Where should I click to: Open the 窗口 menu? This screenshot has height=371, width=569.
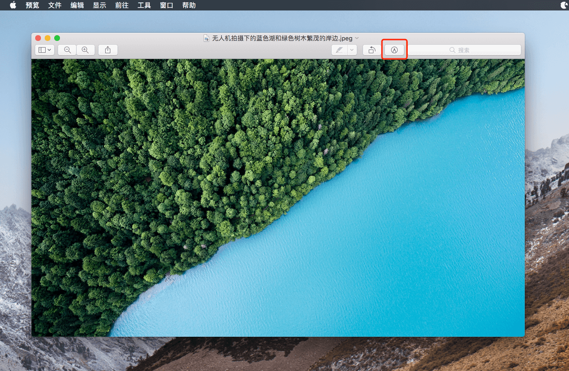pyautogui.click(x=167, y=5)
